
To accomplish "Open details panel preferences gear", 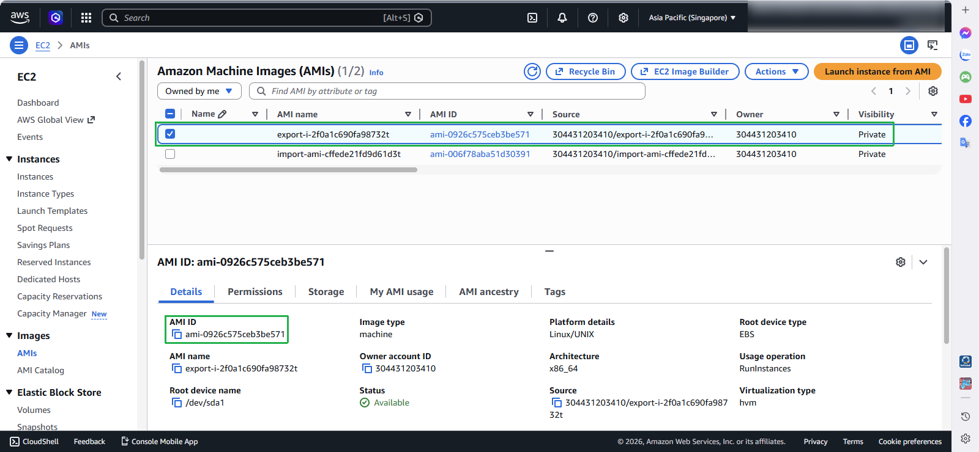I will pyautogui.click(x=901, y=262).
